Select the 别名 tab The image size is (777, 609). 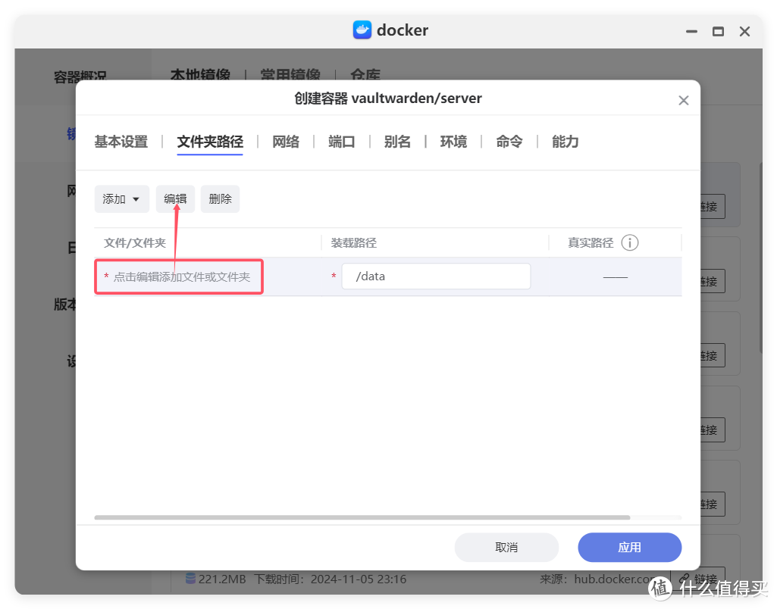397,142
